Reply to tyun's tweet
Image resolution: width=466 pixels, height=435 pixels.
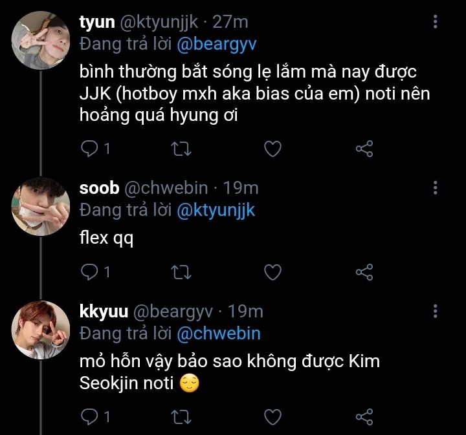point(88,149)
